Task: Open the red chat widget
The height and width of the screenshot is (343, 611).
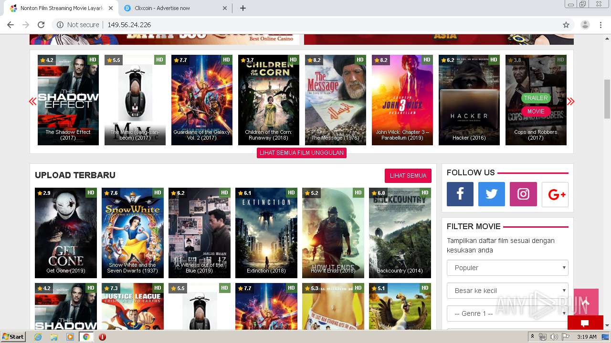Action: click(x=585, y=323)
